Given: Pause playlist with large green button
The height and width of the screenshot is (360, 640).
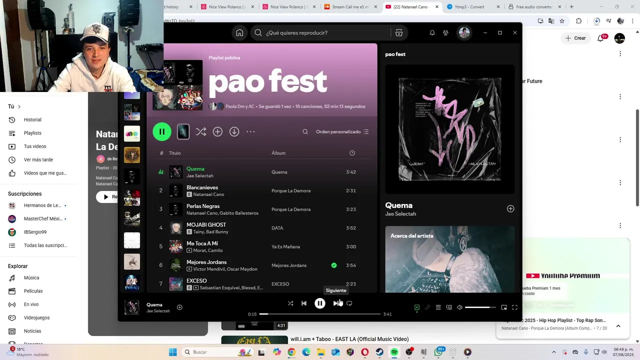Looking at the screenshot, I should 162,132.
